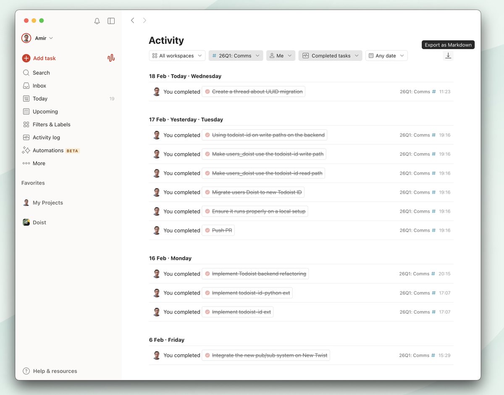Open the Favorites section header
The width and height of the screenshot is (504, 395).
(33, 183)
